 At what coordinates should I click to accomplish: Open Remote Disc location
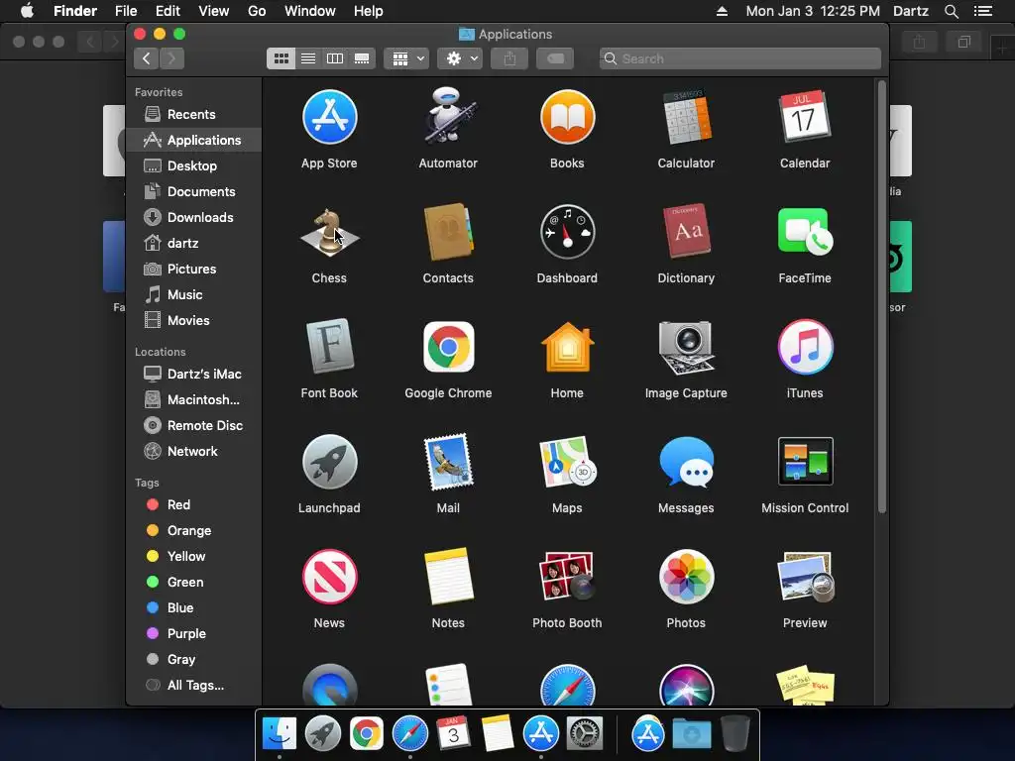194,426
